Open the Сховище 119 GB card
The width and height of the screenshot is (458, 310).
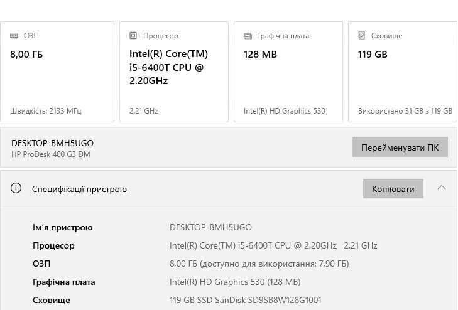pos(403,72)
